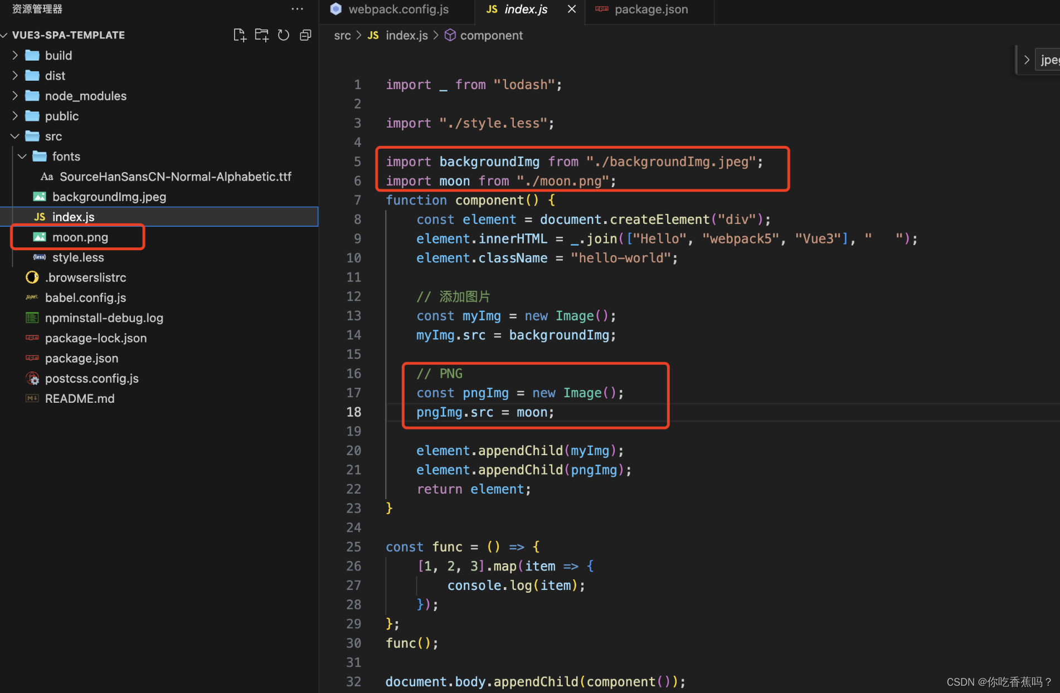Click the npm icon beside package-lock.json
The height and width of the screenshot is (693, 1060).
[32, 338]
